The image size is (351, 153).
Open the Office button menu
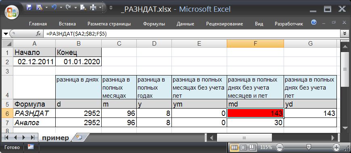[x=12, y=12]
